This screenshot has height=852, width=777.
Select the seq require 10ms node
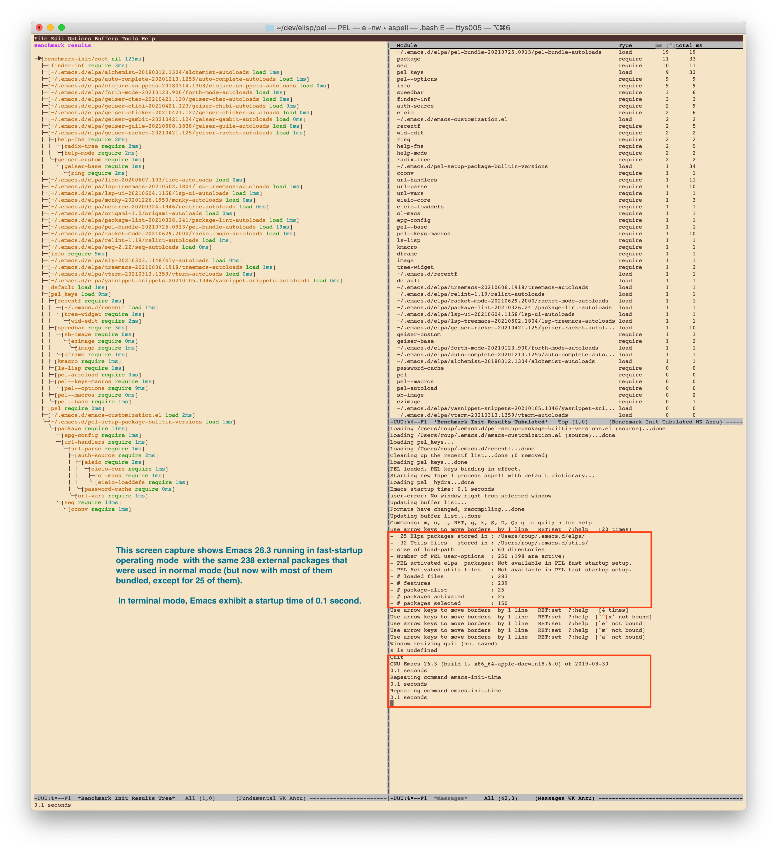[91, 502]
